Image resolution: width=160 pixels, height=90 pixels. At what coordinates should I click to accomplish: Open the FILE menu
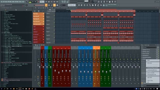point(1,2)
